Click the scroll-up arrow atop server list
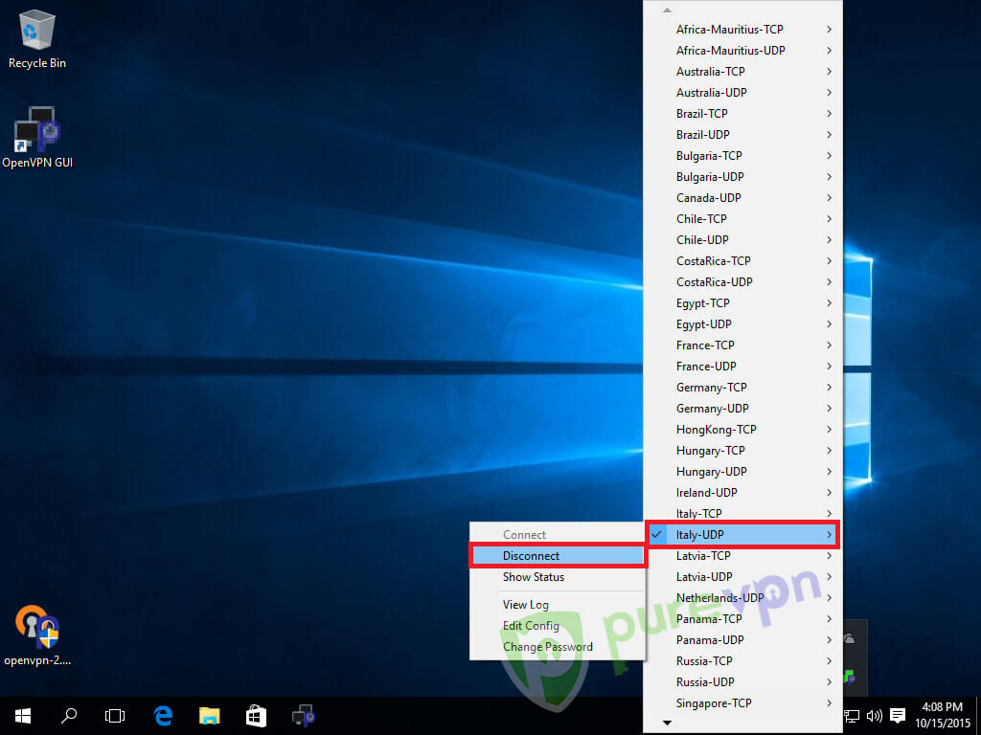981x735 pixels. [667, 10]
